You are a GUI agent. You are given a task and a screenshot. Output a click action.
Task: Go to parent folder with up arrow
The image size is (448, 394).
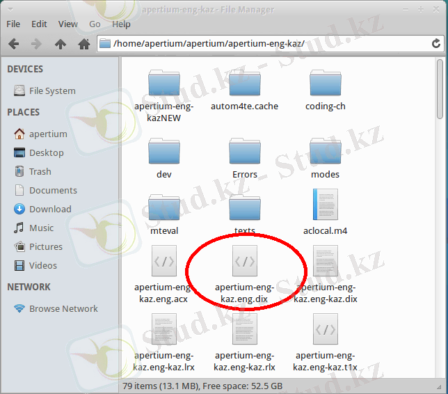coord(61,44)
